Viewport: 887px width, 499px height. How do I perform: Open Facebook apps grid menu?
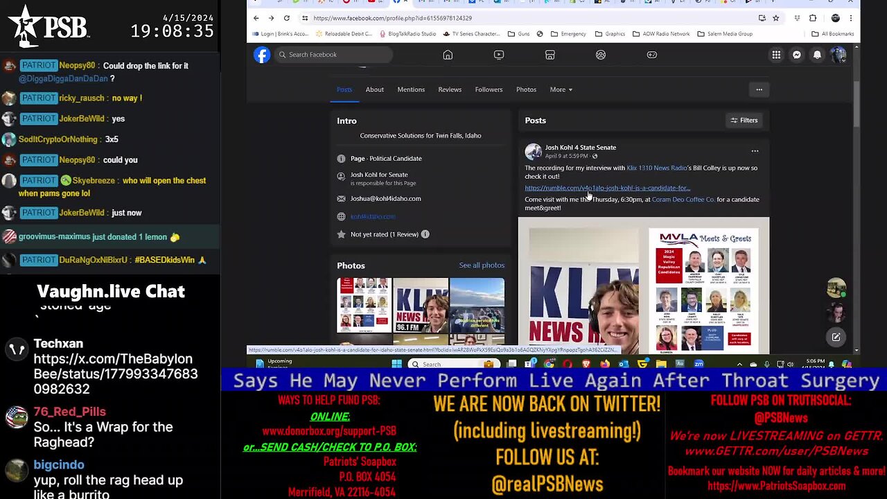776,55
